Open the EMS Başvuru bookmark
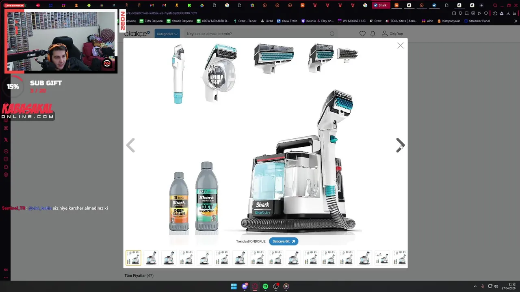Viewport: 520px width, 292px height. [x=151, y=21]
